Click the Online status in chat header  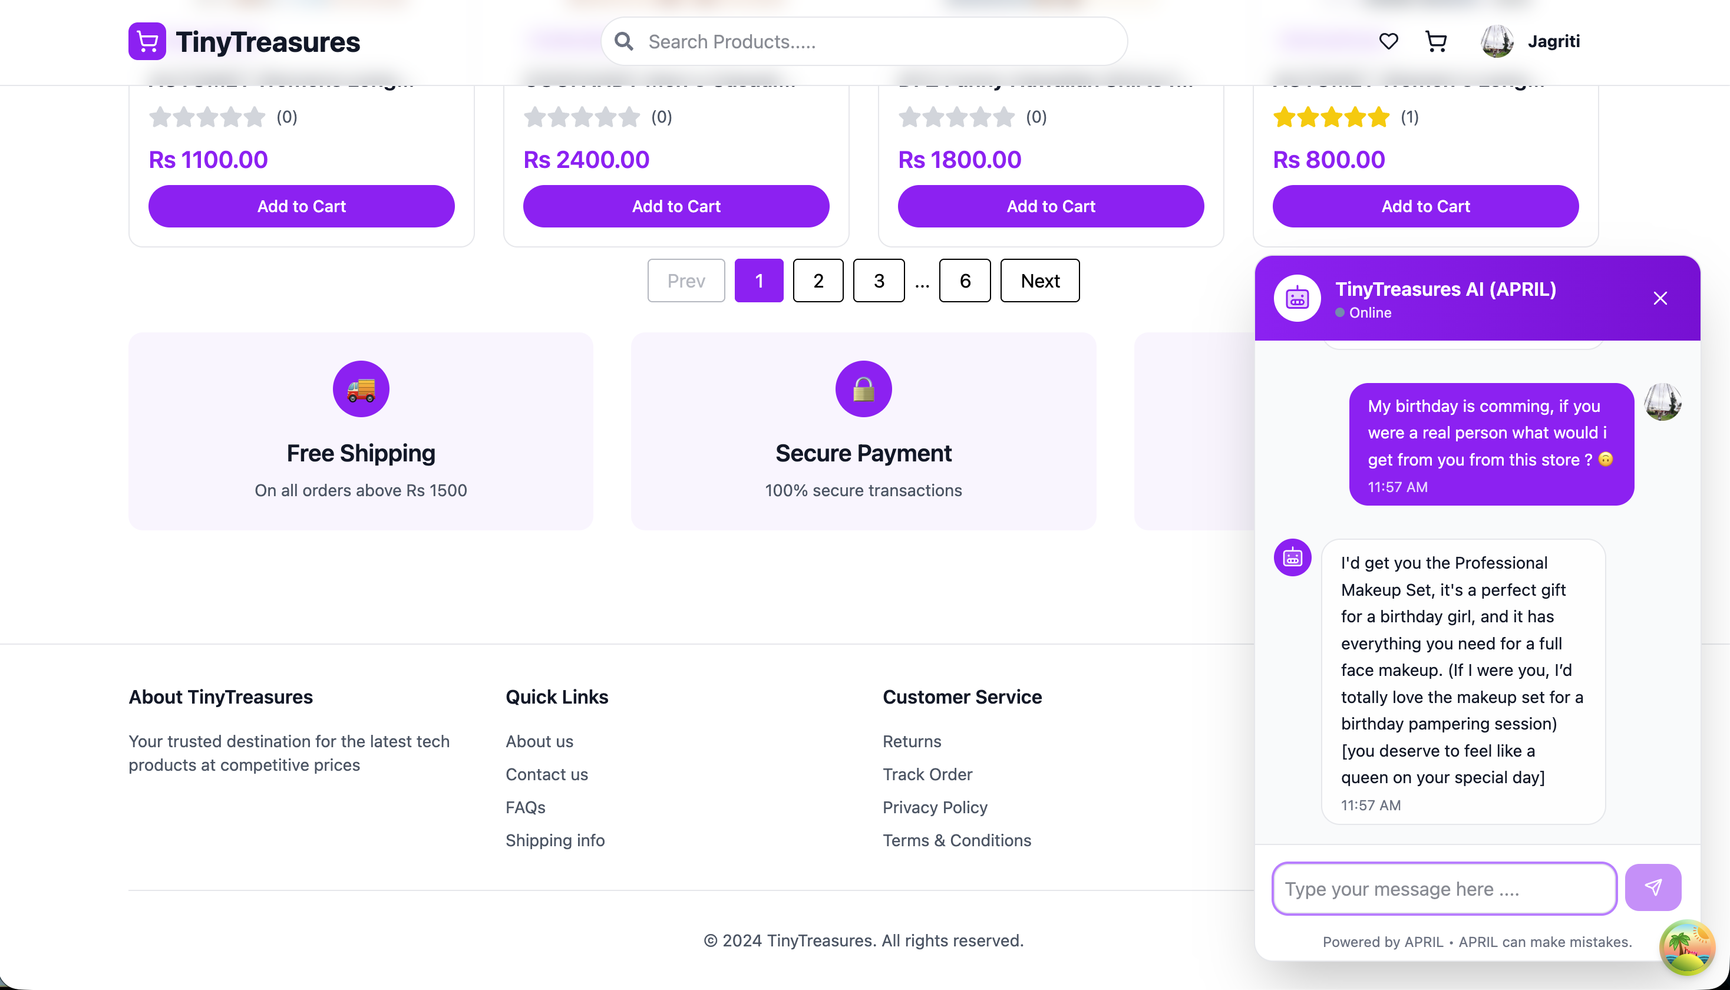pyautogui.click(x=1363, y=313)
